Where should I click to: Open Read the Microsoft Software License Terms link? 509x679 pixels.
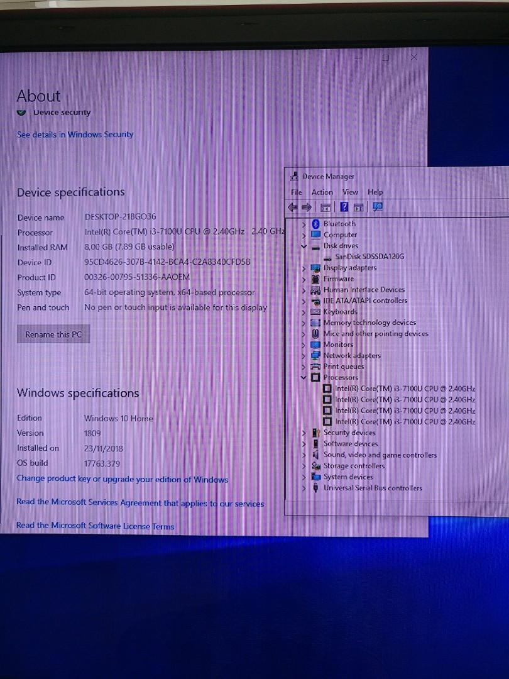pos(96,526)
